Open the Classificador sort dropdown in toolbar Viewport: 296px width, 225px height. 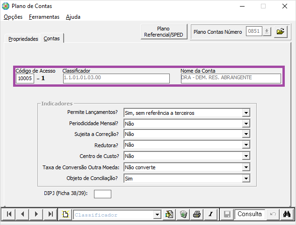pyautogui.click(x=157, y=215)
